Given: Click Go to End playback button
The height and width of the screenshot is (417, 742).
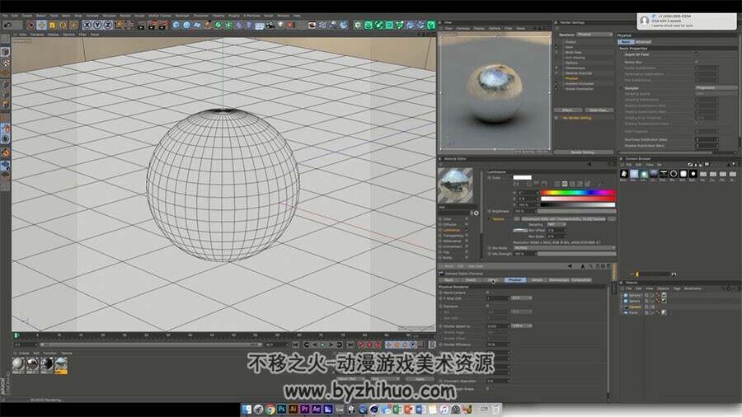Looking at the screenshot, I should point(350,344).
